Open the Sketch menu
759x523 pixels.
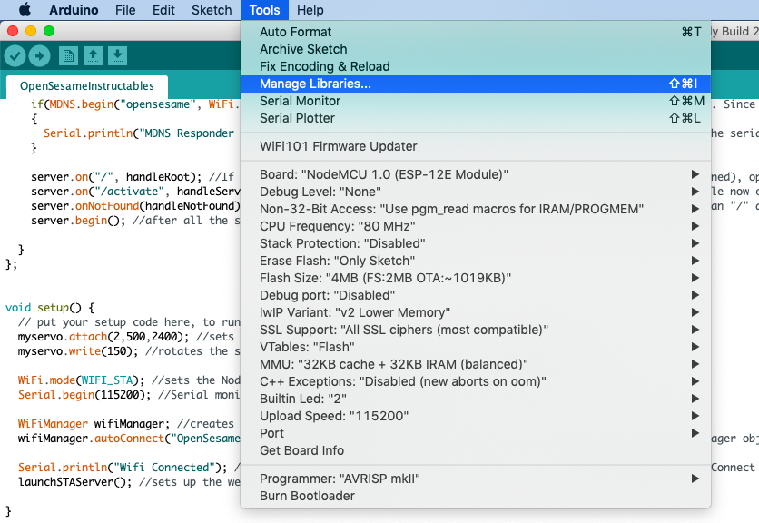[x=211, y=10]
